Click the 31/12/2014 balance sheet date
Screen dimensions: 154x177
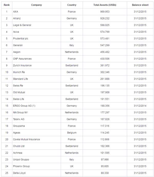pyautogui.click(x=140, y=106)
